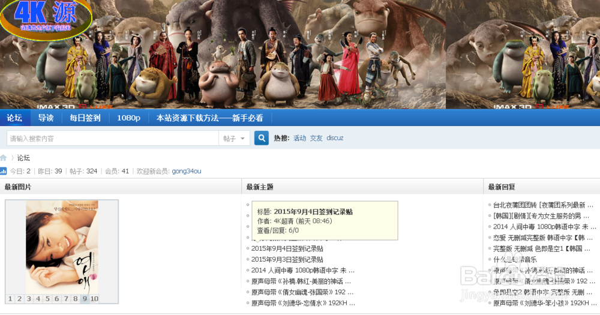Open the 1080p navigation tab
This screenshot has width=600, height=315.
click(x=128, y=118)
